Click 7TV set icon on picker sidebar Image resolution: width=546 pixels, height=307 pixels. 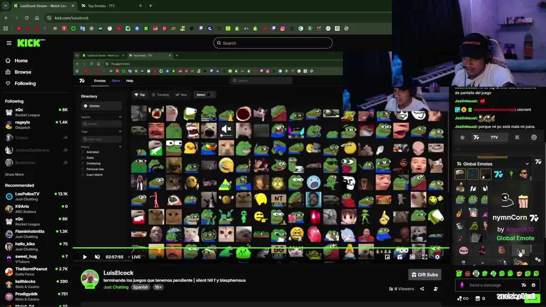[538, 162]
